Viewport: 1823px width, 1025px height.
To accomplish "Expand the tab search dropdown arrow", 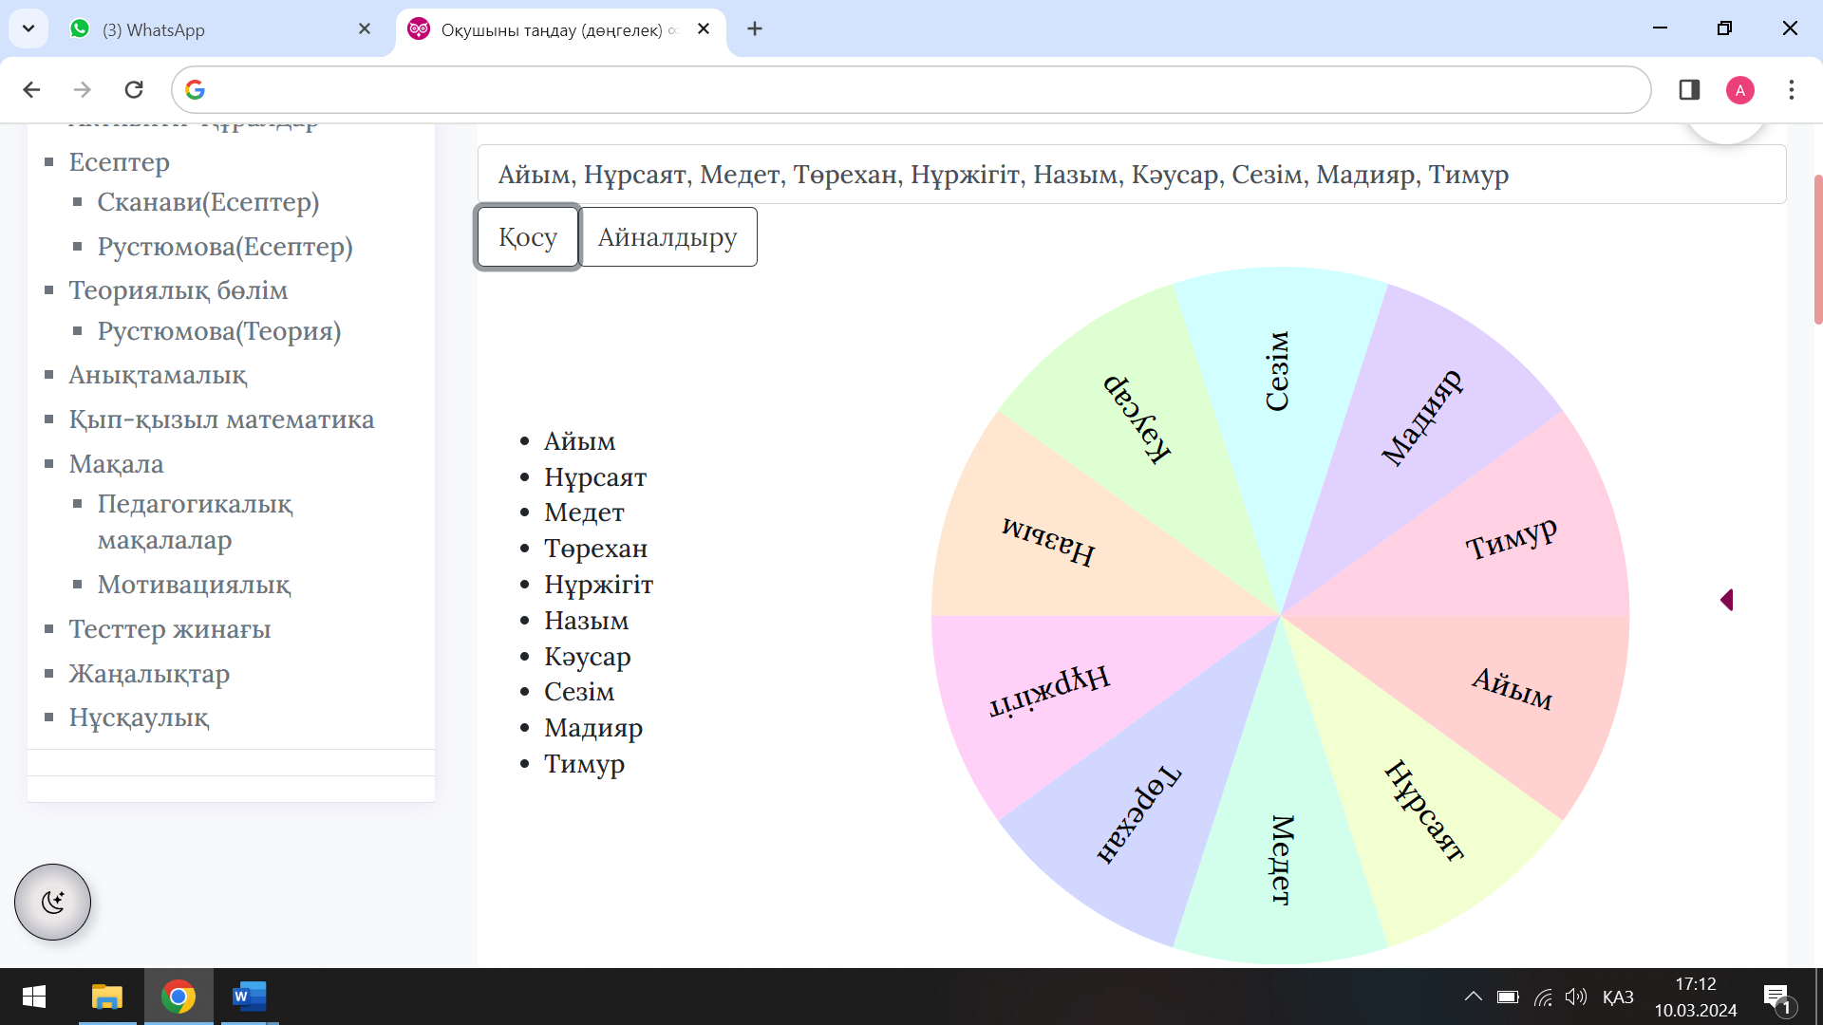I will pyautogui.click(x=28, y=28).
